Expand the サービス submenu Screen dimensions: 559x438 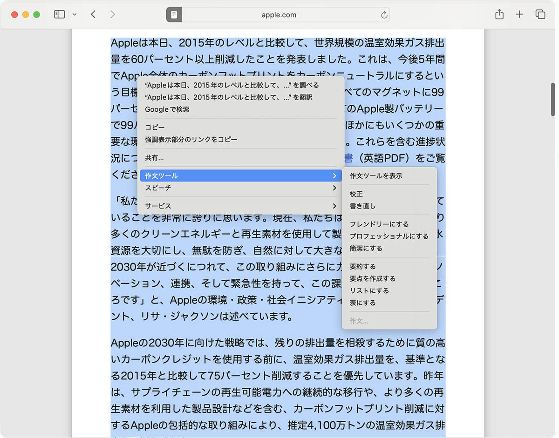coord(241,206)
